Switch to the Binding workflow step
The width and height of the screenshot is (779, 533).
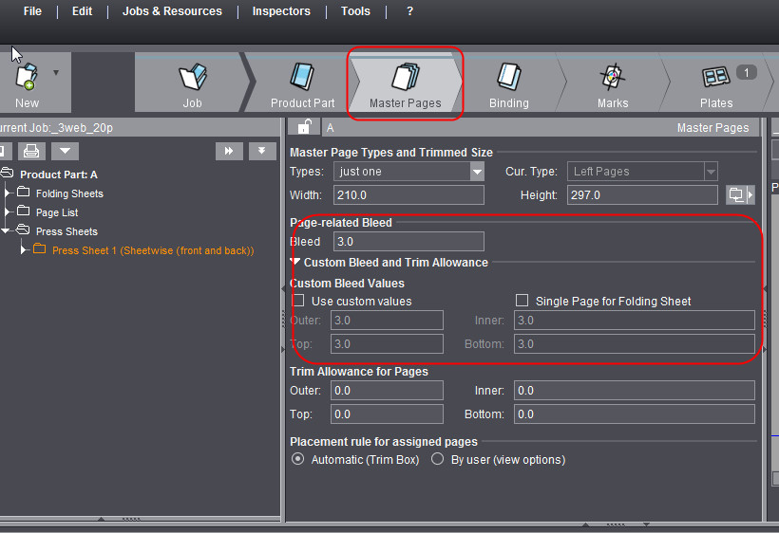[x=509, y=84]
